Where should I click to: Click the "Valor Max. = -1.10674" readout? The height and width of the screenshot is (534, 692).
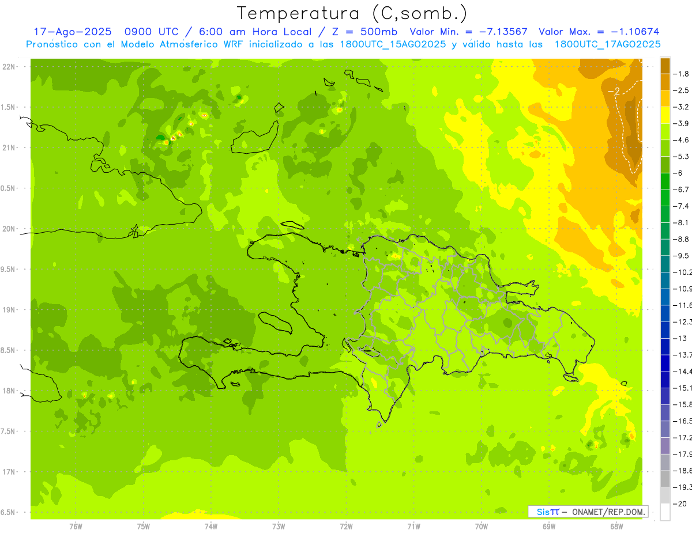click(x=599, y=32)
